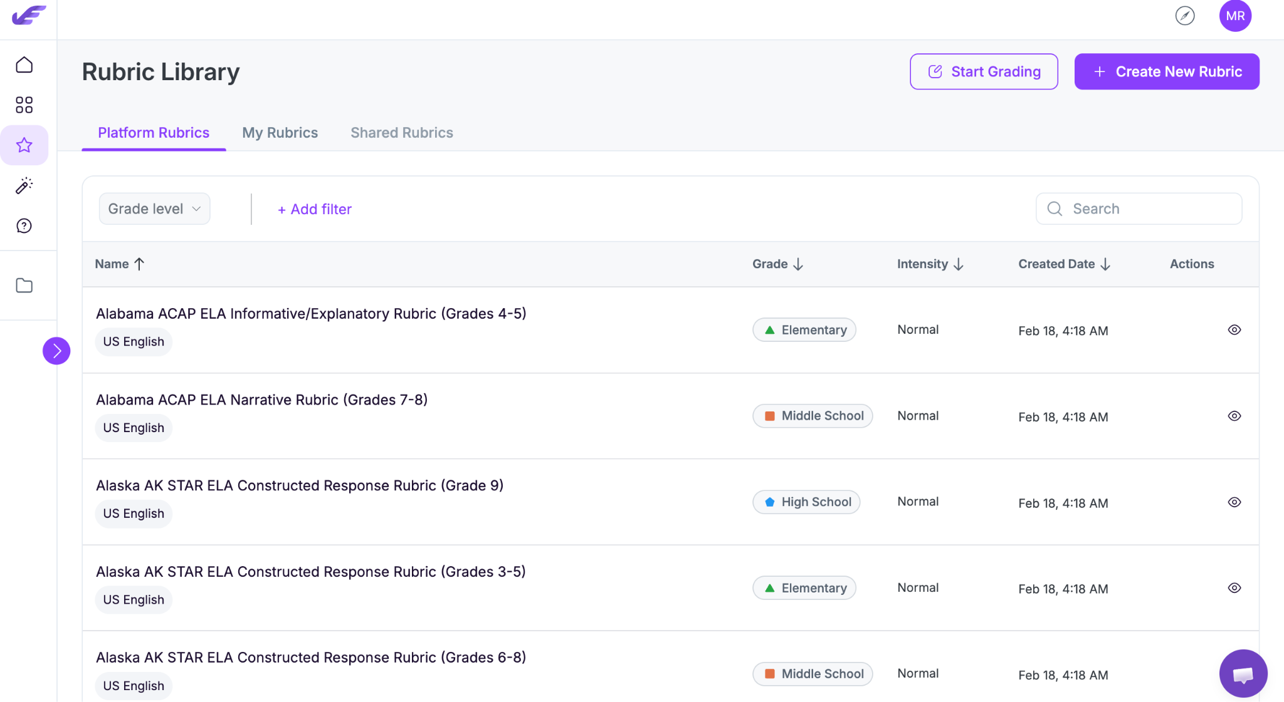View Alabama ACAP Narrative rubric eye icon
Screen dimensions: 1284x702
(x=1234, y=416)
